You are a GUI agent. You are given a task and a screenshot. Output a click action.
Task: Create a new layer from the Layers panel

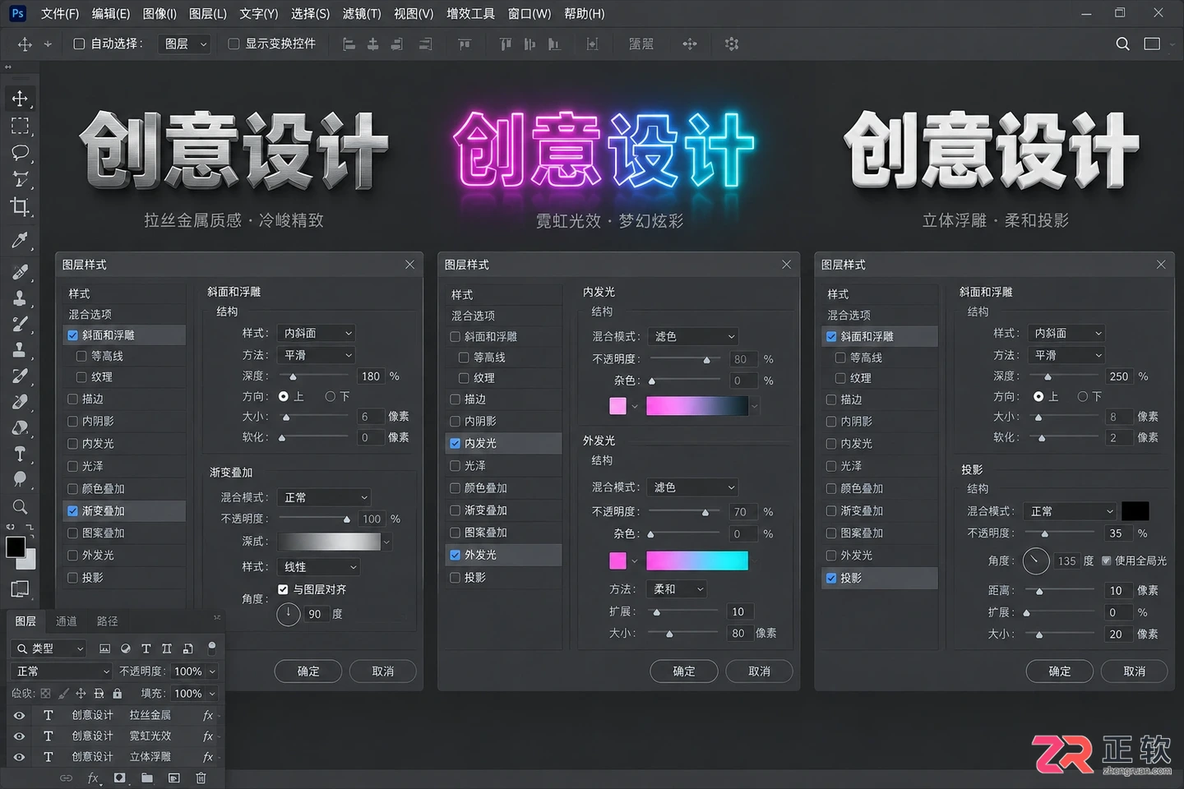[x=174, y=777]
